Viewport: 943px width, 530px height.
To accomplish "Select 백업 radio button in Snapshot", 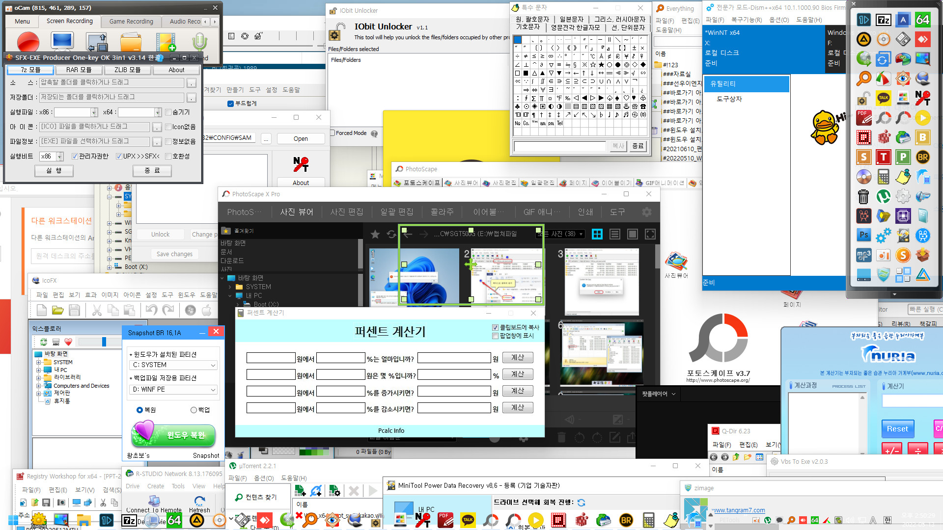I will pyautogui.click(x=194, y=410).
